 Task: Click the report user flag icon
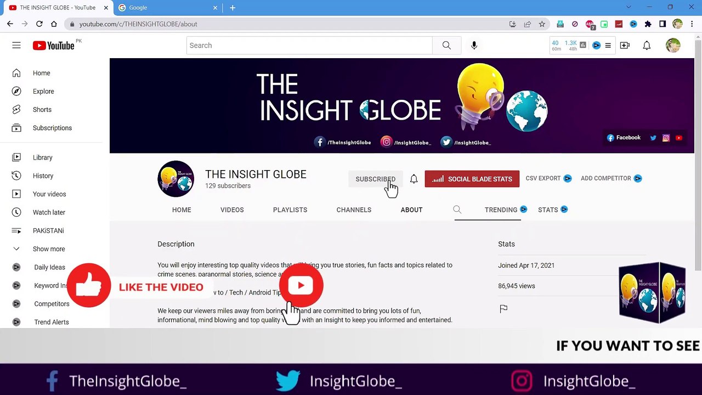pos(503,309)
